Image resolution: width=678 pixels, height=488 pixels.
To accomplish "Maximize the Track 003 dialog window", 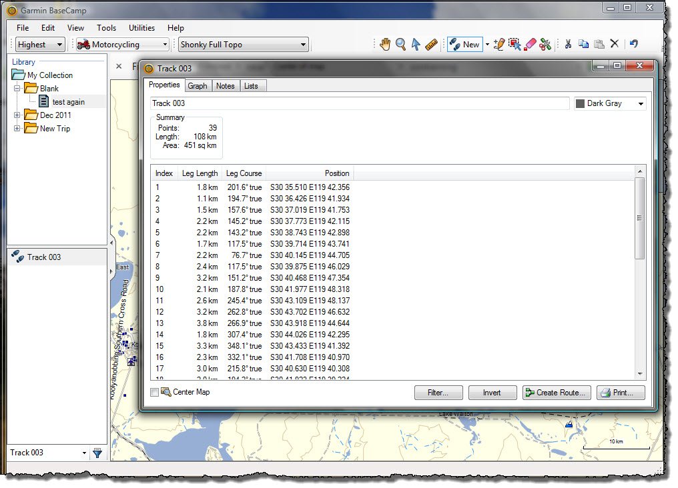I will 617,65.
